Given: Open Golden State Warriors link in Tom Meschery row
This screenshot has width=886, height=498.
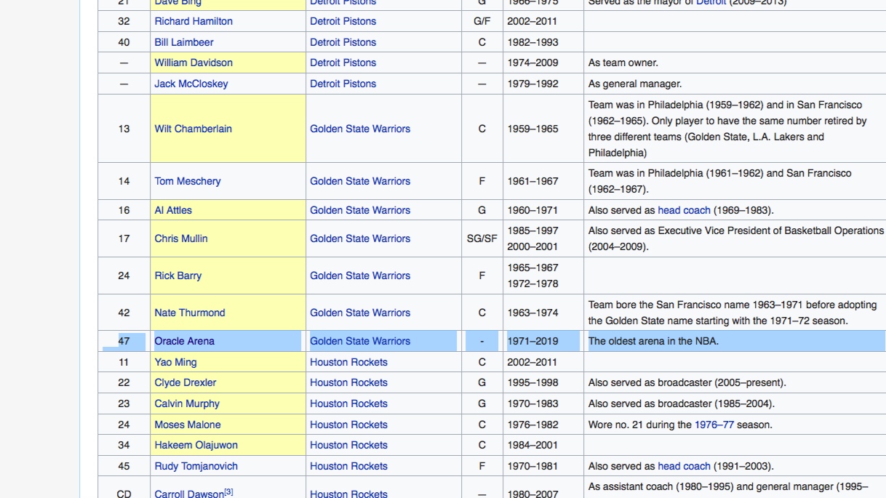Looking at the screenshot, I should (360, 181).
